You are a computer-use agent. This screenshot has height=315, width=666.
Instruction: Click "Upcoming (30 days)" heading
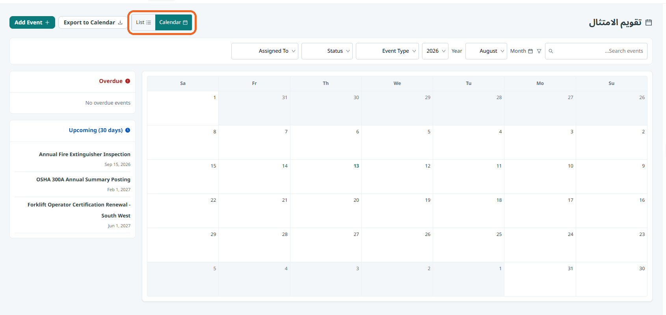pos(96,130)
